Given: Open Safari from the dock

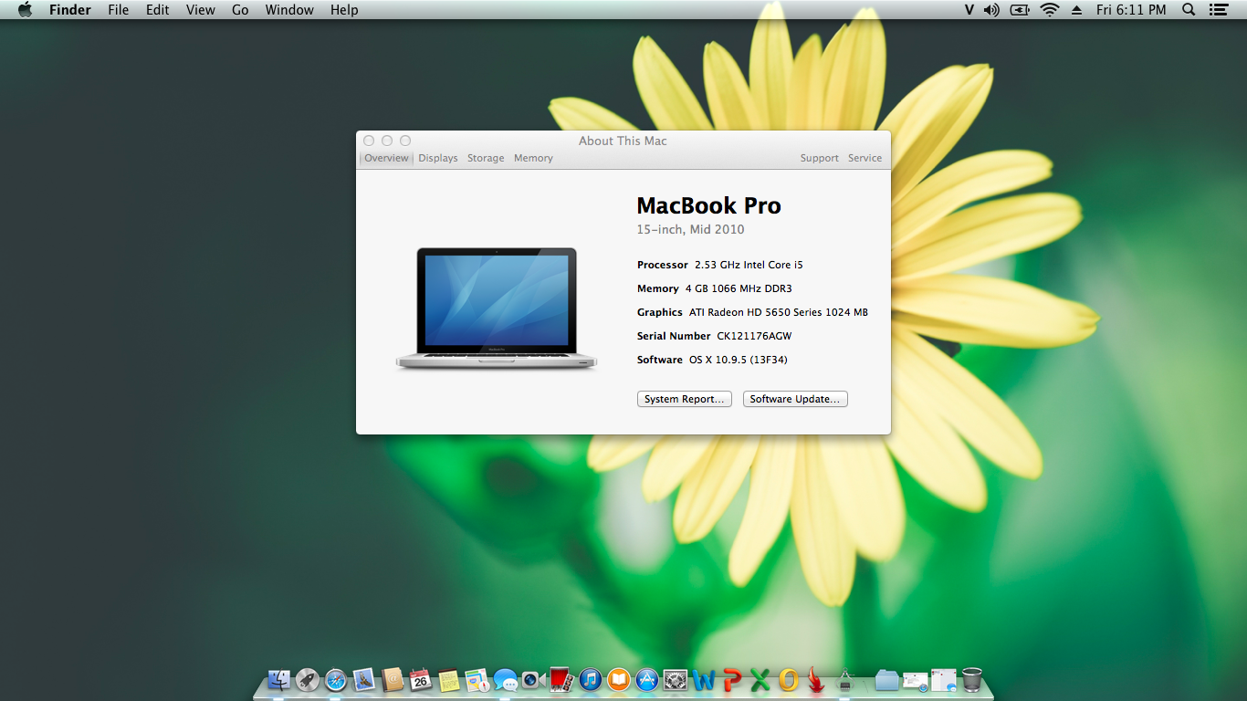Looking at the screenshot, I should pyautogui.click(x=336, y=680).
